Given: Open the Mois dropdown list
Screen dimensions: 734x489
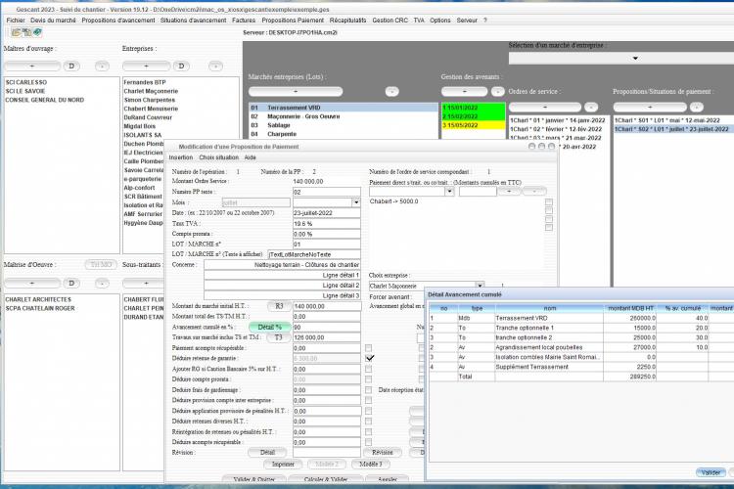Looking at the screenshot, I should pos(356,202).
